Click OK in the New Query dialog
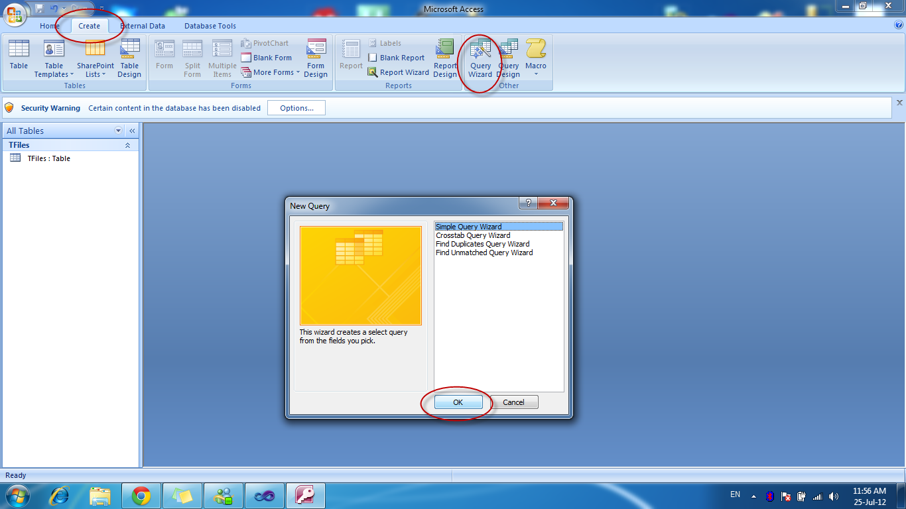The width and height of the screenshot is (906, 509). click(458, 402)
